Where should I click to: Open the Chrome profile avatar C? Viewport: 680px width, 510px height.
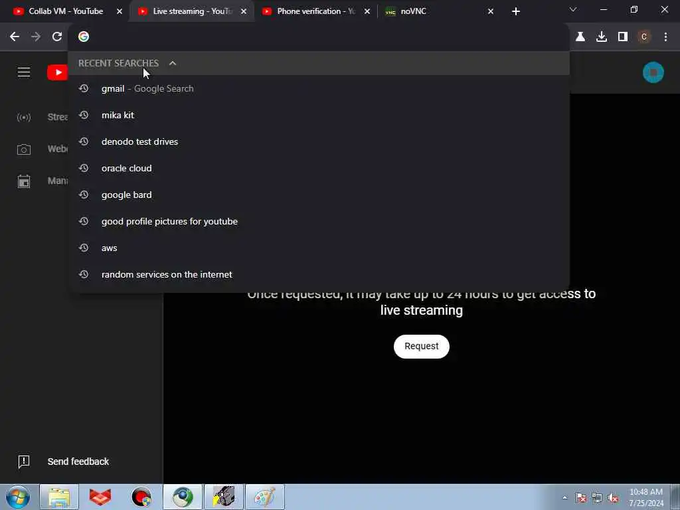[x=644, y=37]
